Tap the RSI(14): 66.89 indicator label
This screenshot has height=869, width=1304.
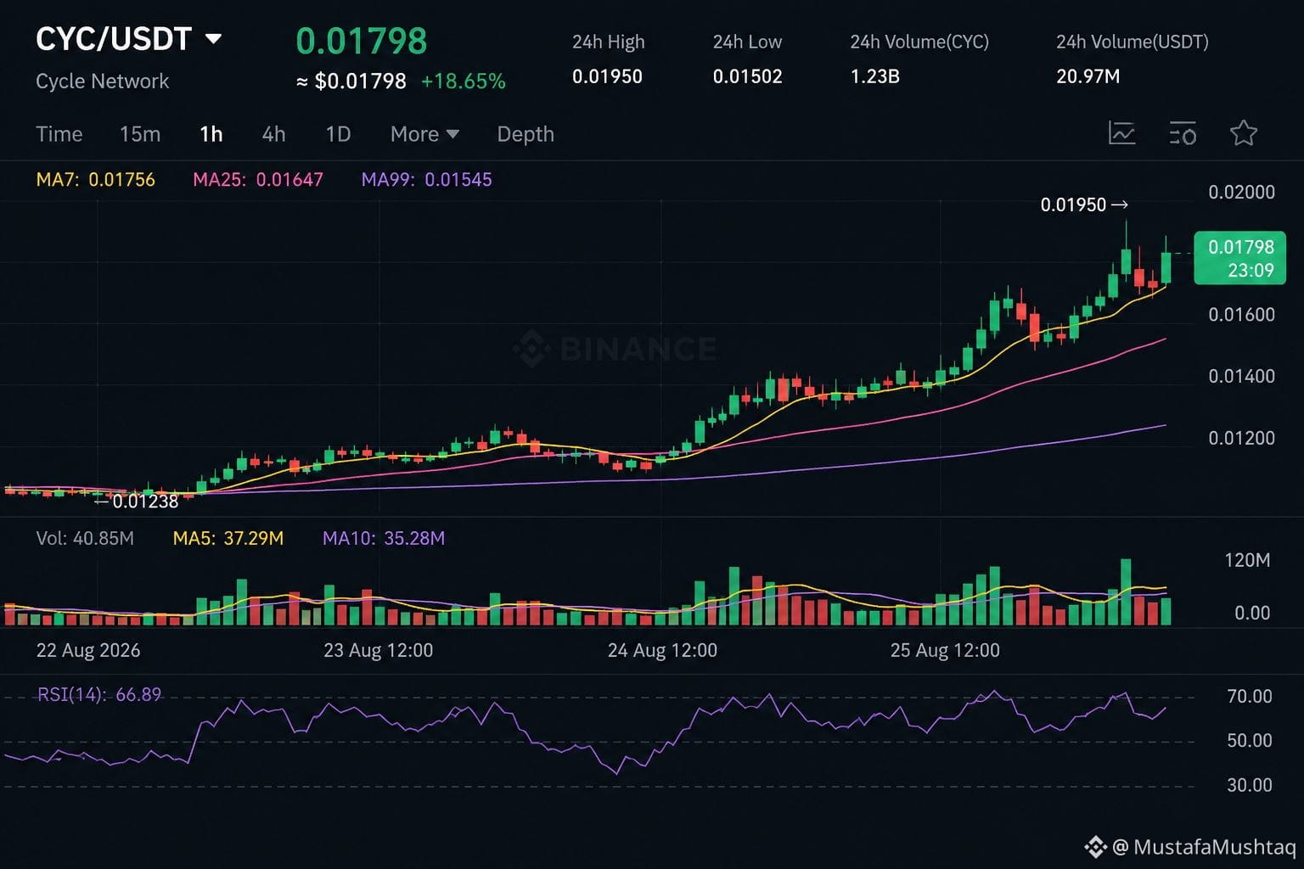coord(99,694)
